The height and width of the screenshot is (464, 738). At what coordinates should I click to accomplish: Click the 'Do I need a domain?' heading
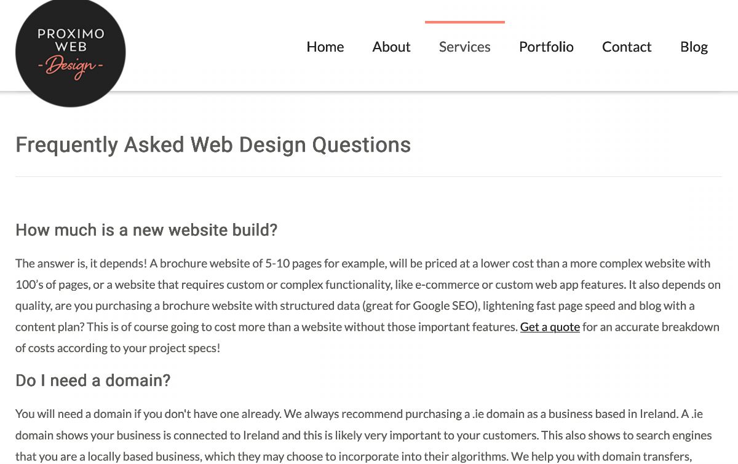93,381
